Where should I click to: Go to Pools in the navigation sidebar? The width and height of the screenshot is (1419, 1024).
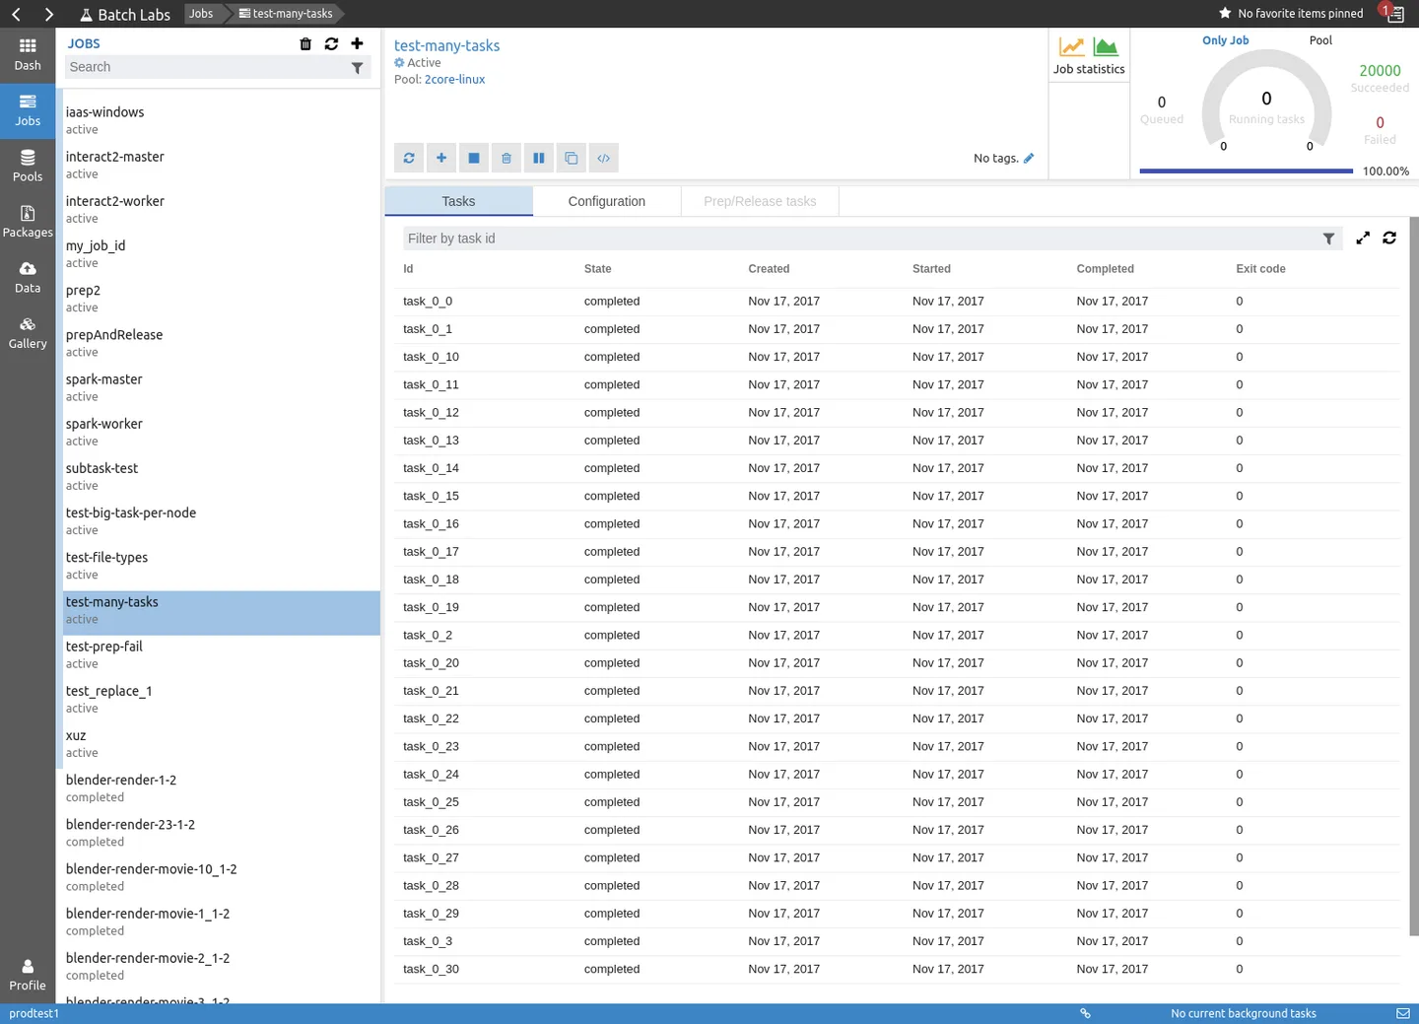pos(28,167)
